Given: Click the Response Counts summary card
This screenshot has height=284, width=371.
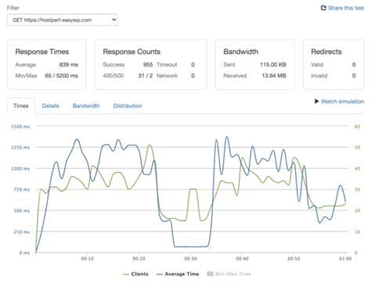Looking at the screenshot, I should point(150,64).
